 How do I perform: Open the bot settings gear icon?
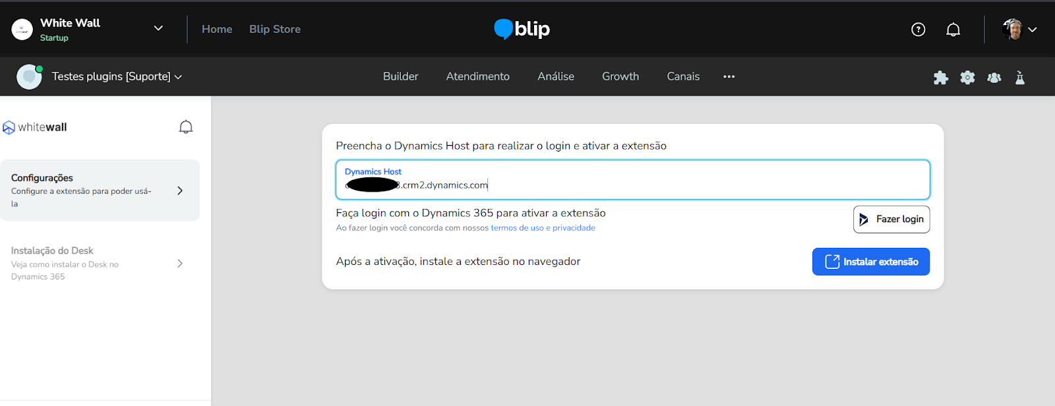click(967, 78)
